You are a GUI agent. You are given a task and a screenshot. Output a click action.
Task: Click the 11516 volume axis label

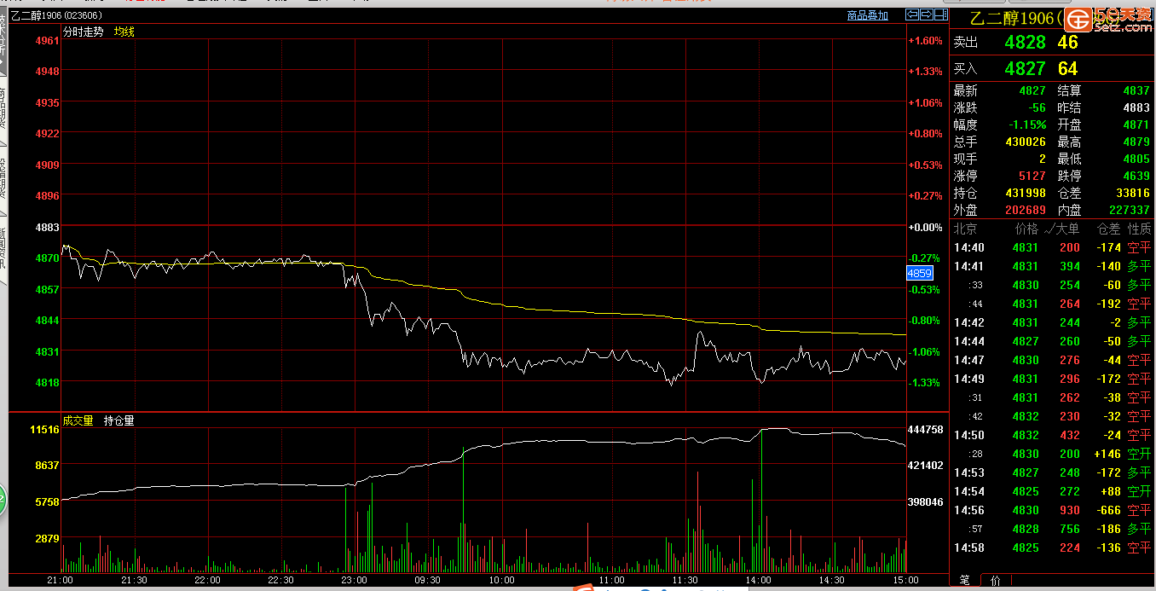[44, 429]
